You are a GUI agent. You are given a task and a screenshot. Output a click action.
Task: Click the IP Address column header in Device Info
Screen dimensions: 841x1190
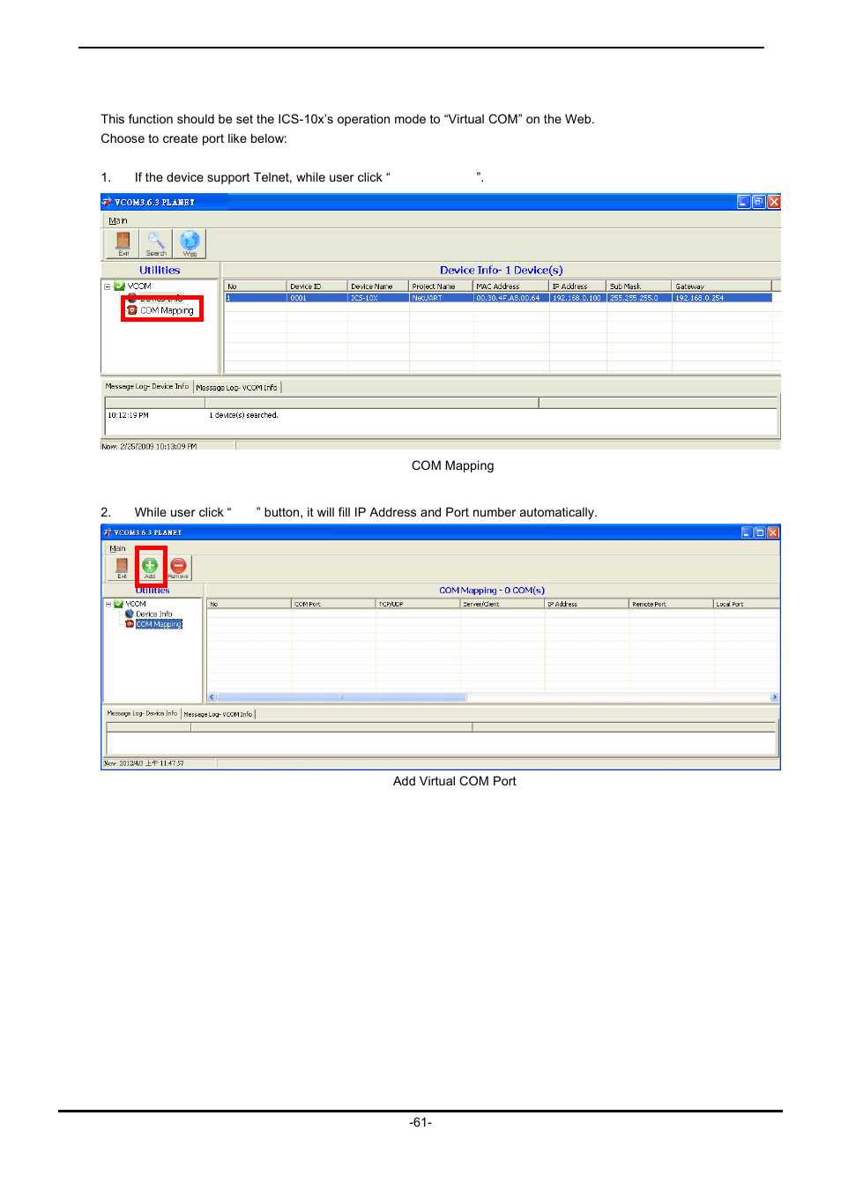pyautogui.click(x=577, y=286)
